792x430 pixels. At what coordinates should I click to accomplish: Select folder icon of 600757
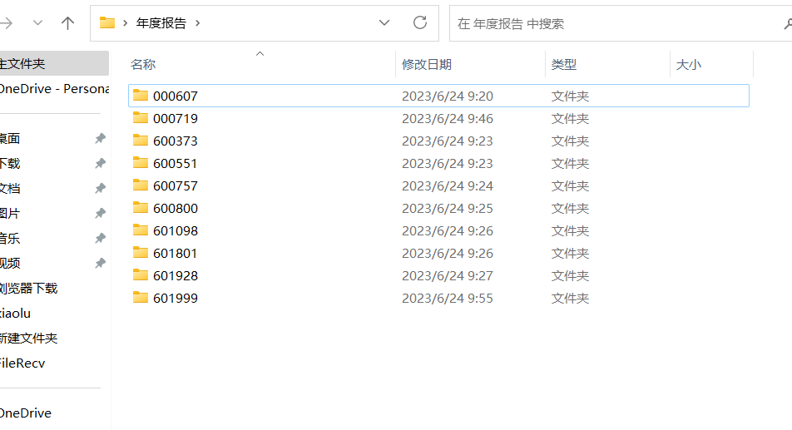point(141,185)
